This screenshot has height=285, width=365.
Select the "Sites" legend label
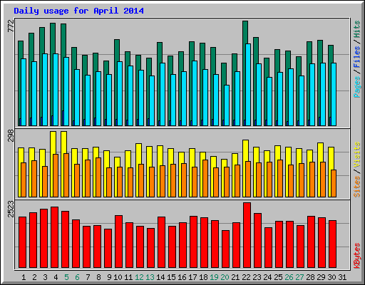(356, 187)
